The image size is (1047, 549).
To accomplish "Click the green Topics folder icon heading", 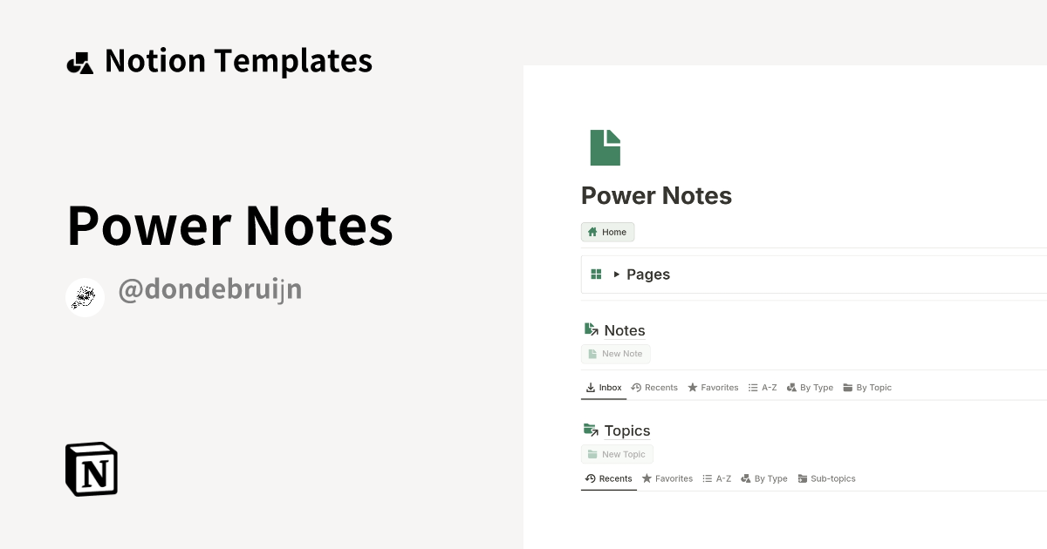I will (x=589, y=430).
